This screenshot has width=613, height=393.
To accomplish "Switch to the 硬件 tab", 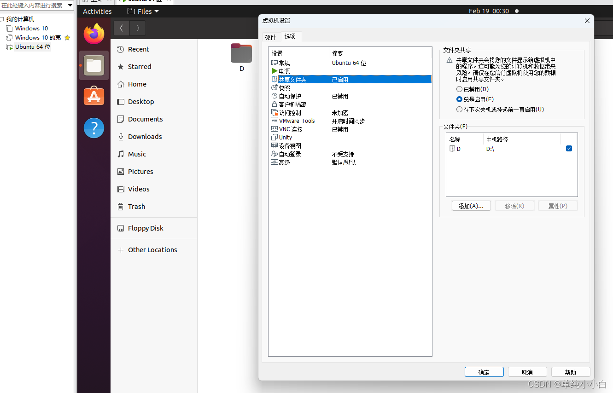I will point(271,37).
